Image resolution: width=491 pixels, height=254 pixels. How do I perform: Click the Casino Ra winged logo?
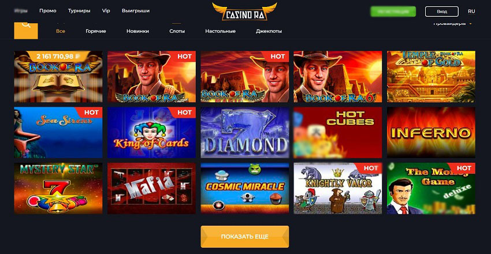tap(244, 12)
